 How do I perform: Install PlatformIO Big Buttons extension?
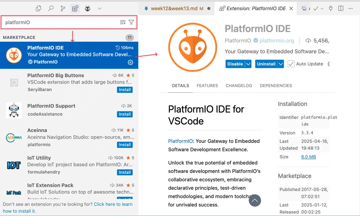(125, 90)
